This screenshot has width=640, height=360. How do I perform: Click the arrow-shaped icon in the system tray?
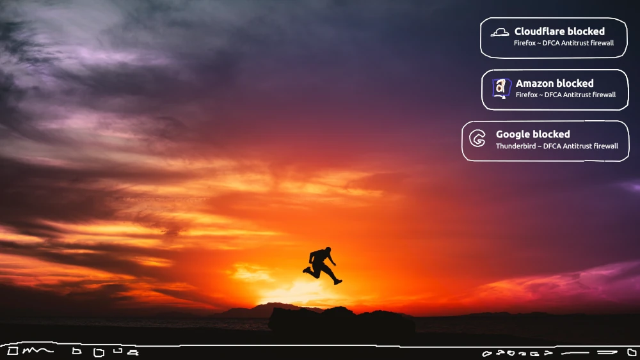point(548,353)
